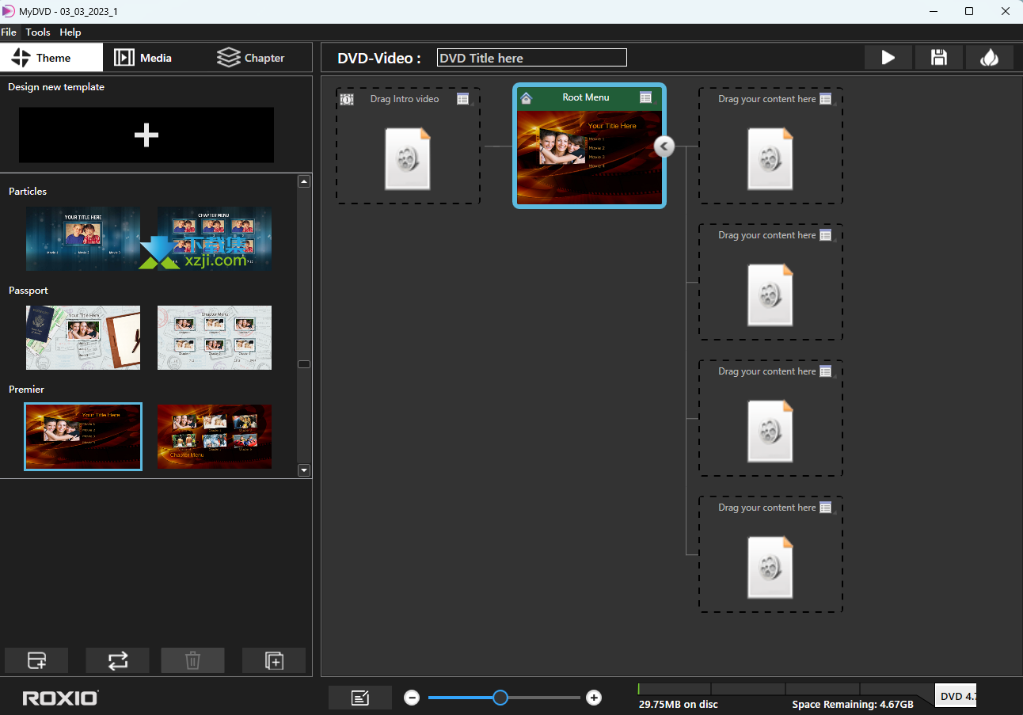Click the edit notes icon in bottom bar
Viewport: 1023px width, 715px height.
click(360, 698)
